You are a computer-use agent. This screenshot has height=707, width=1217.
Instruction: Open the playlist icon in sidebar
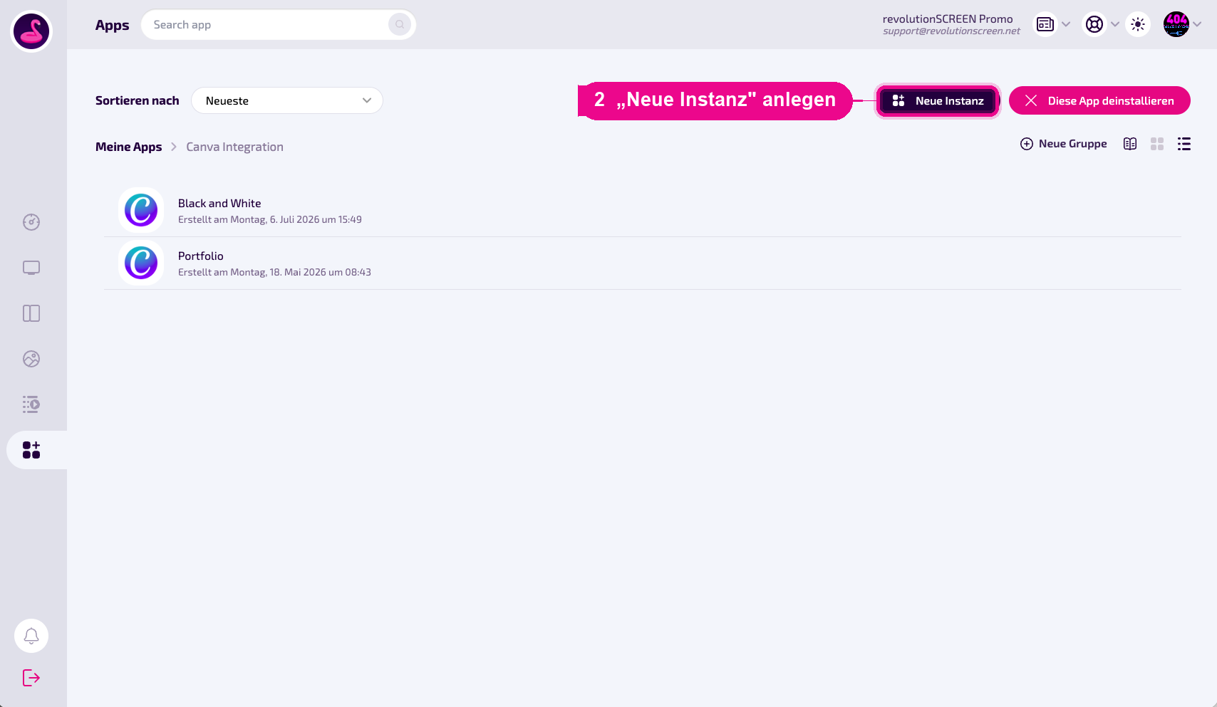click(x=31, y=404)
